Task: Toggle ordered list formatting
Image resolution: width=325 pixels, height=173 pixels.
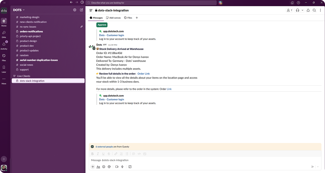Action: coord(121,154)
